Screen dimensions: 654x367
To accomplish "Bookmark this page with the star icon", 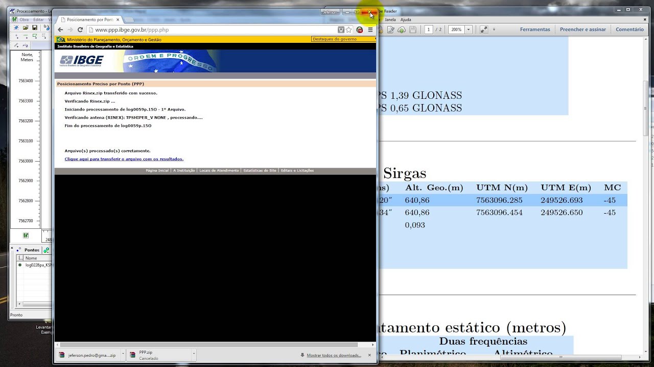I will 349,30.
